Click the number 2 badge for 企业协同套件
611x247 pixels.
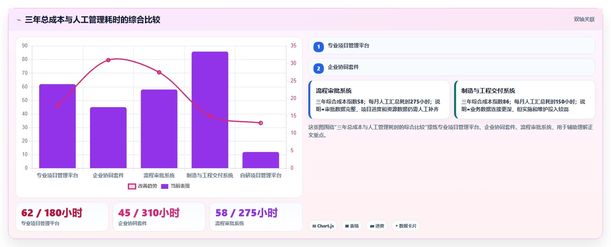(318, 69)
